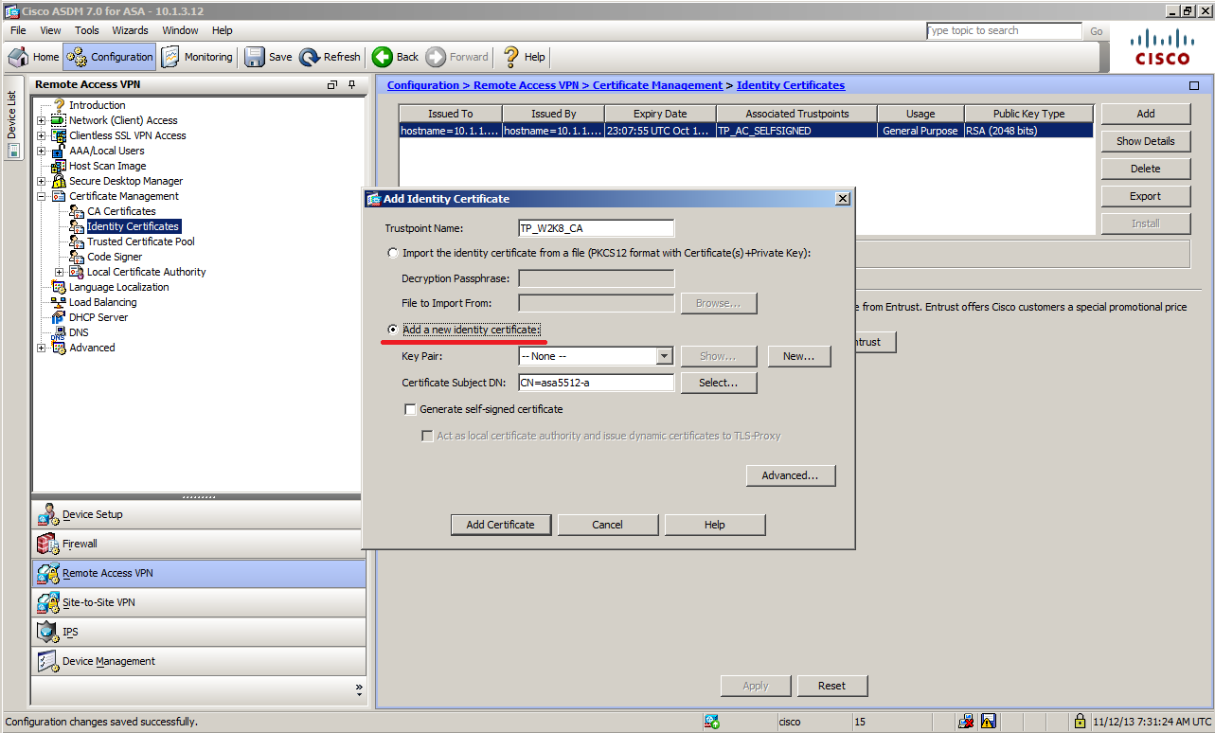Open the Introduction node in the tree
1215x733 pixels.
tap(97, 105)
